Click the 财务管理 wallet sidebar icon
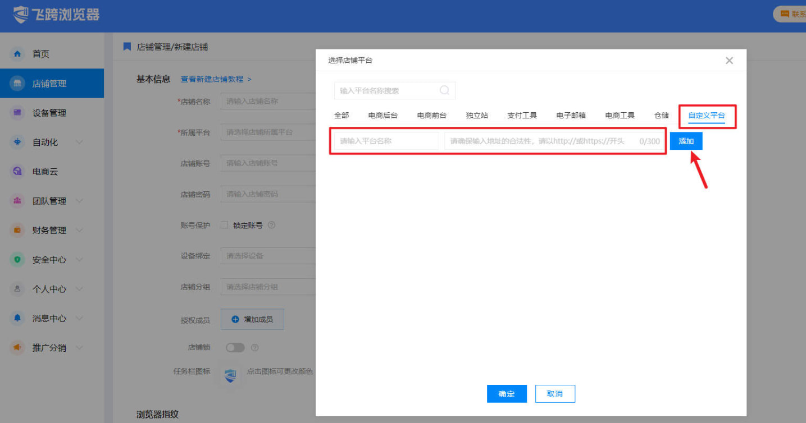The height and width of the screenshot is (423, 806). coord(17,231)
